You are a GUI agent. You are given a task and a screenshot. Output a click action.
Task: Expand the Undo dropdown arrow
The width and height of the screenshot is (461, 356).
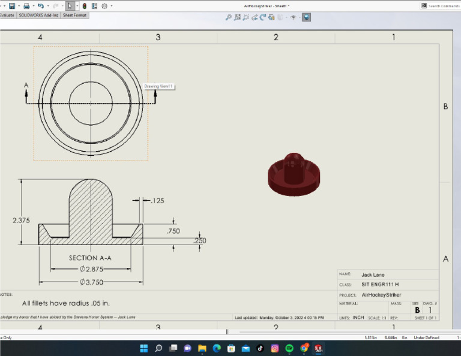(x=47, y=5)
